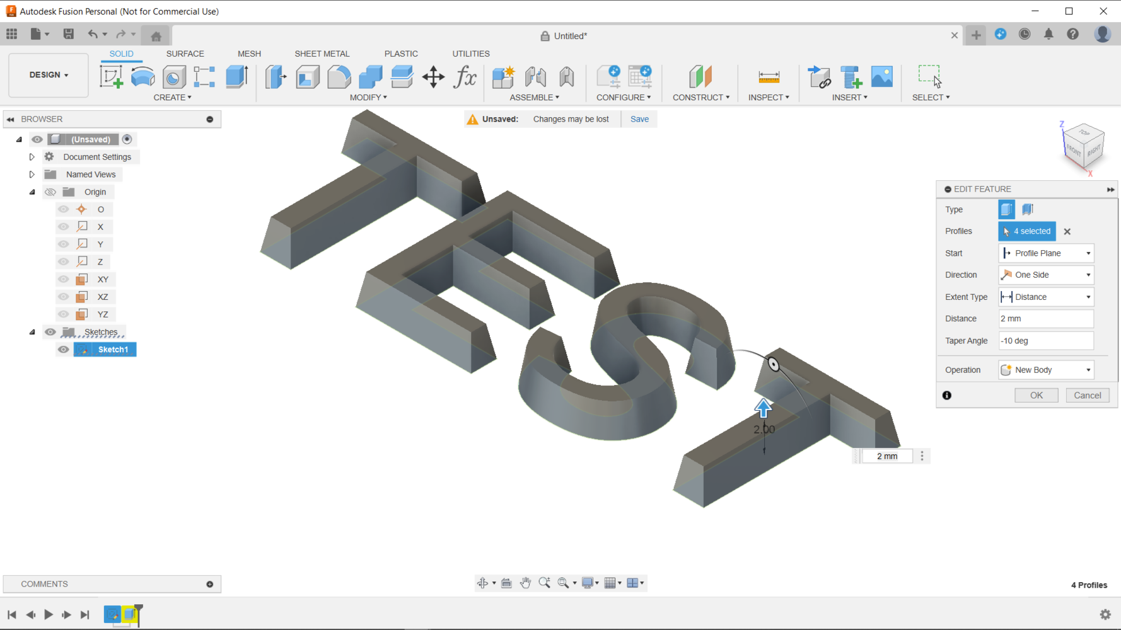Open the notifications bell

click(1048, 35)
